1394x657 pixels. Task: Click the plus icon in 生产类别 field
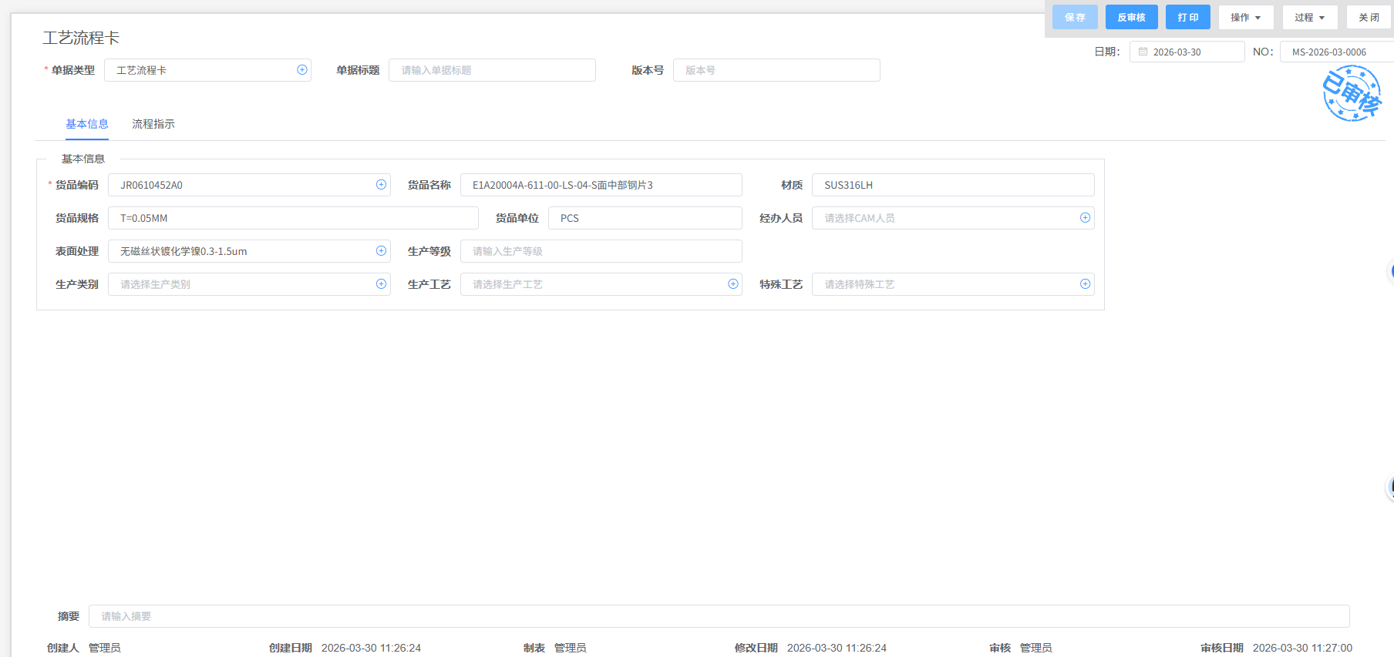tap(381, 284)
